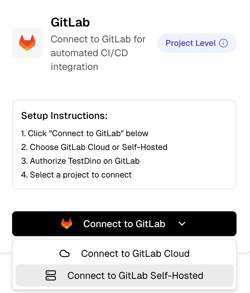
Task: Click the fox icon inside the Connect button
Action: click(x=67, y=223)
